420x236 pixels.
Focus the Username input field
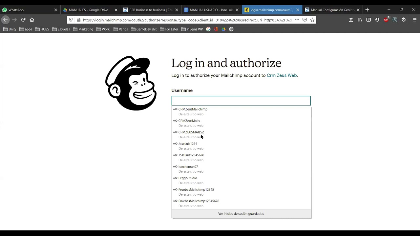(241, 101)
